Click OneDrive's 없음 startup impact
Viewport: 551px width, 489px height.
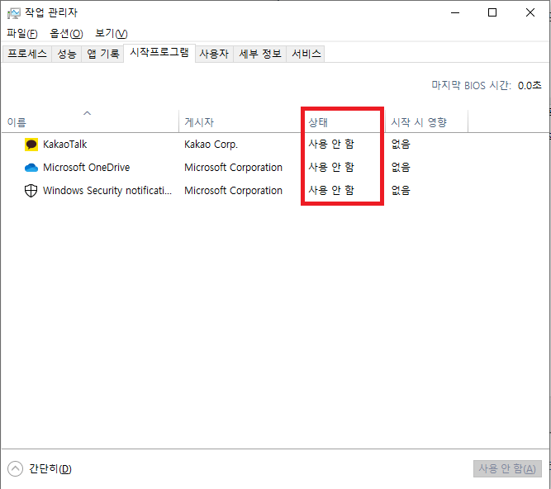(x=401, y=167)
